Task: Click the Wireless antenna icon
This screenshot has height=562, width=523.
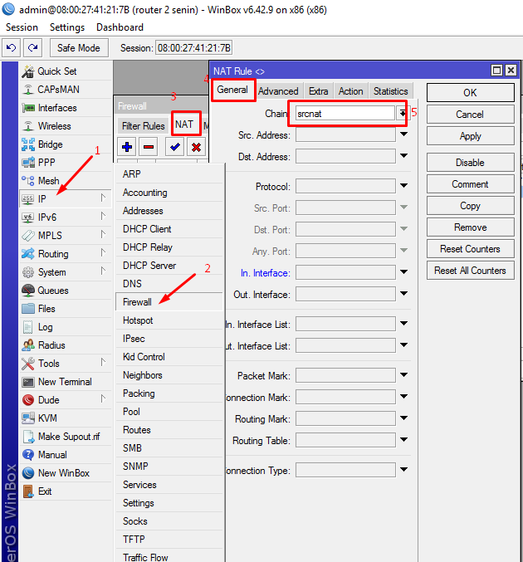Action: click(28, 126)
